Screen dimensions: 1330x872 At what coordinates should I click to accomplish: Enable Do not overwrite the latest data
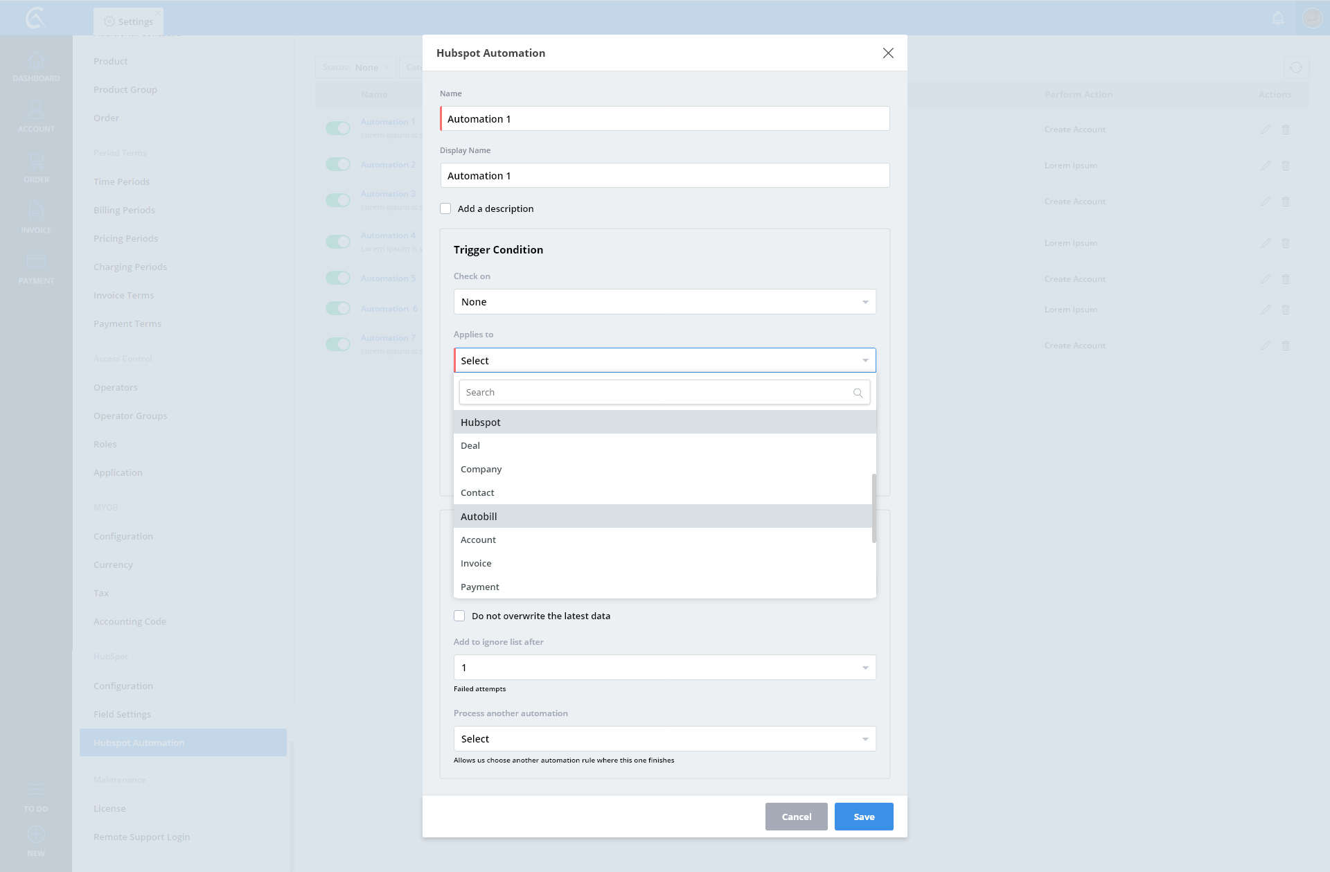click(459, 616)
